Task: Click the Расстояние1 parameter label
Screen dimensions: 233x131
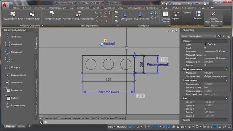Action: point(108,92)
